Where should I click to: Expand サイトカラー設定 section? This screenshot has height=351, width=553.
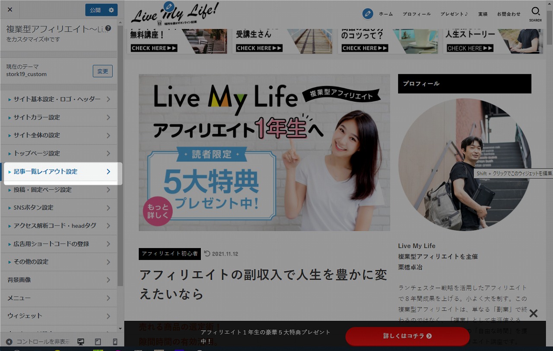59,117
